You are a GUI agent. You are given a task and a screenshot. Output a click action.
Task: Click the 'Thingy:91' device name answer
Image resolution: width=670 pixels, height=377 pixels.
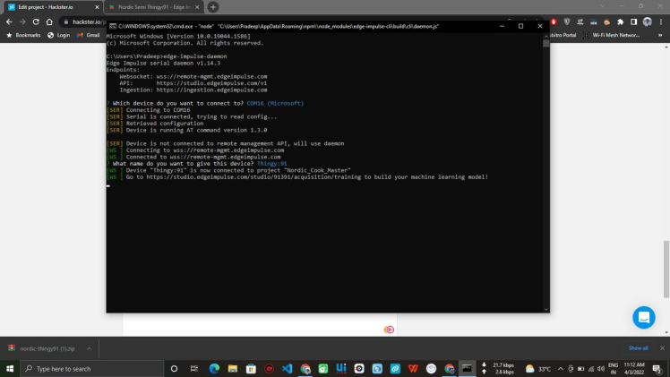click(271, 164)
